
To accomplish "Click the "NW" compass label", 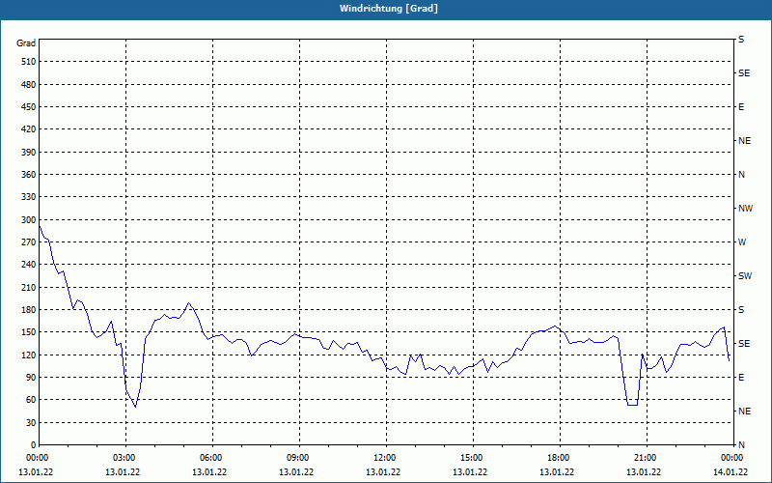I will tap(745, 209).
